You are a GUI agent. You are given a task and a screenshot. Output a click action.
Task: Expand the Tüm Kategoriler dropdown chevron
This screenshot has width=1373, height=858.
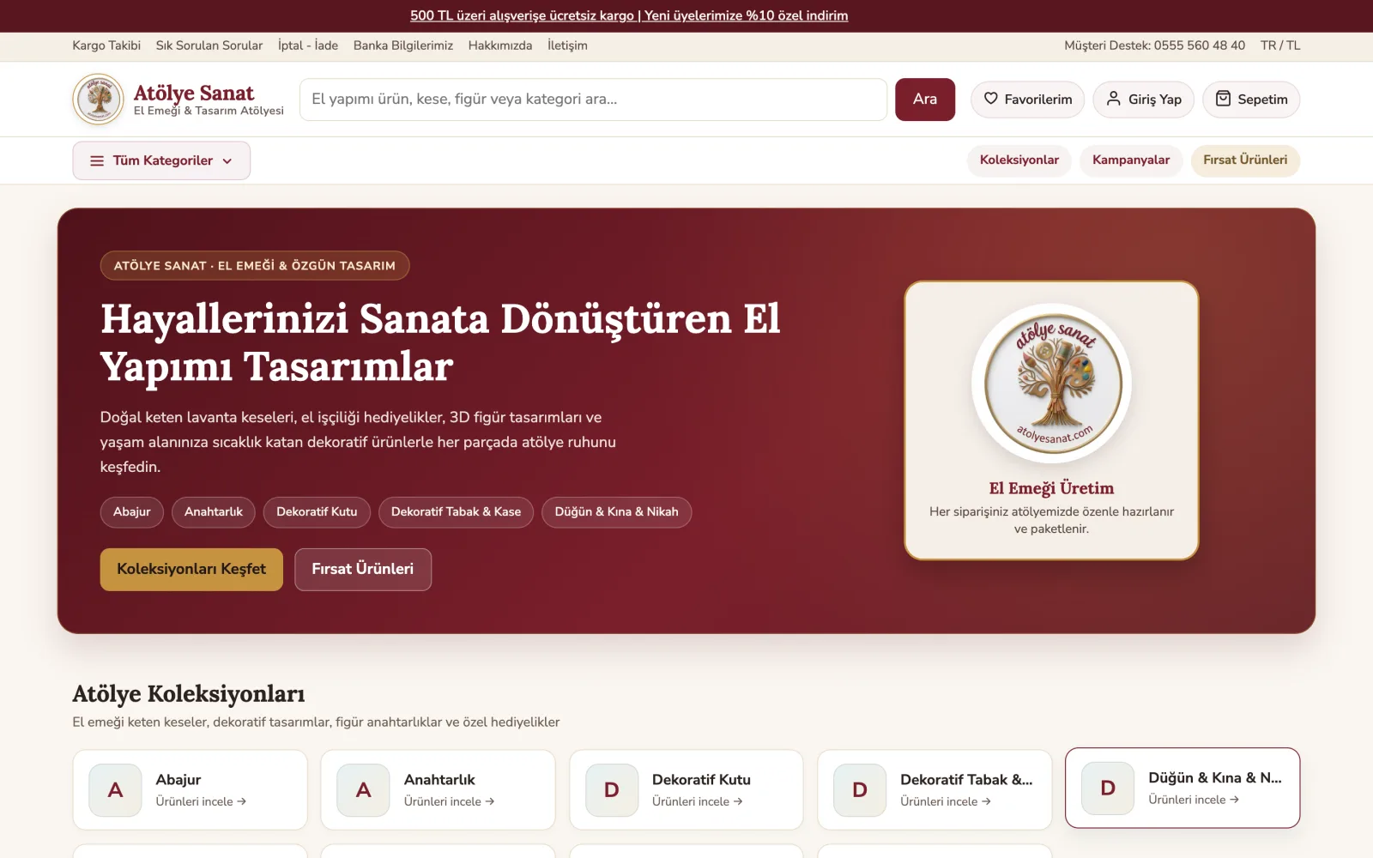pos(227,160)
